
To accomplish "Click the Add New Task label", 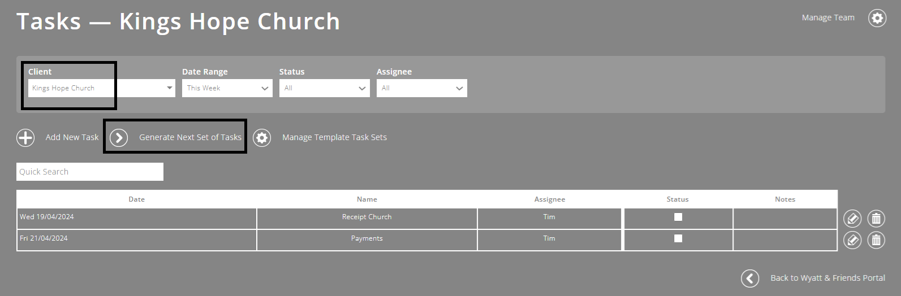I will point(72,137).
